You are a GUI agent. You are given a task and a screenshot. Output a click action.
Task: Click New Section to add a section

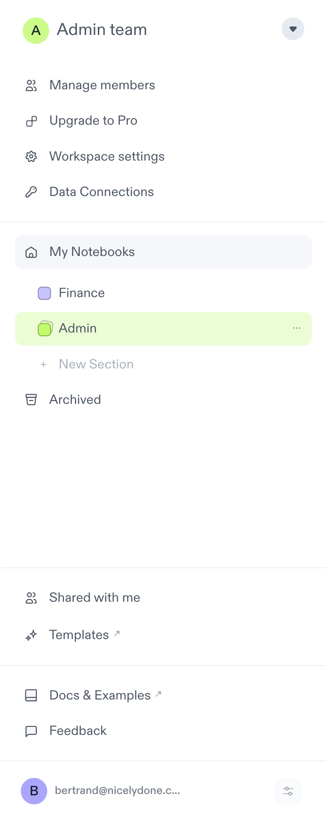point(96,364)
